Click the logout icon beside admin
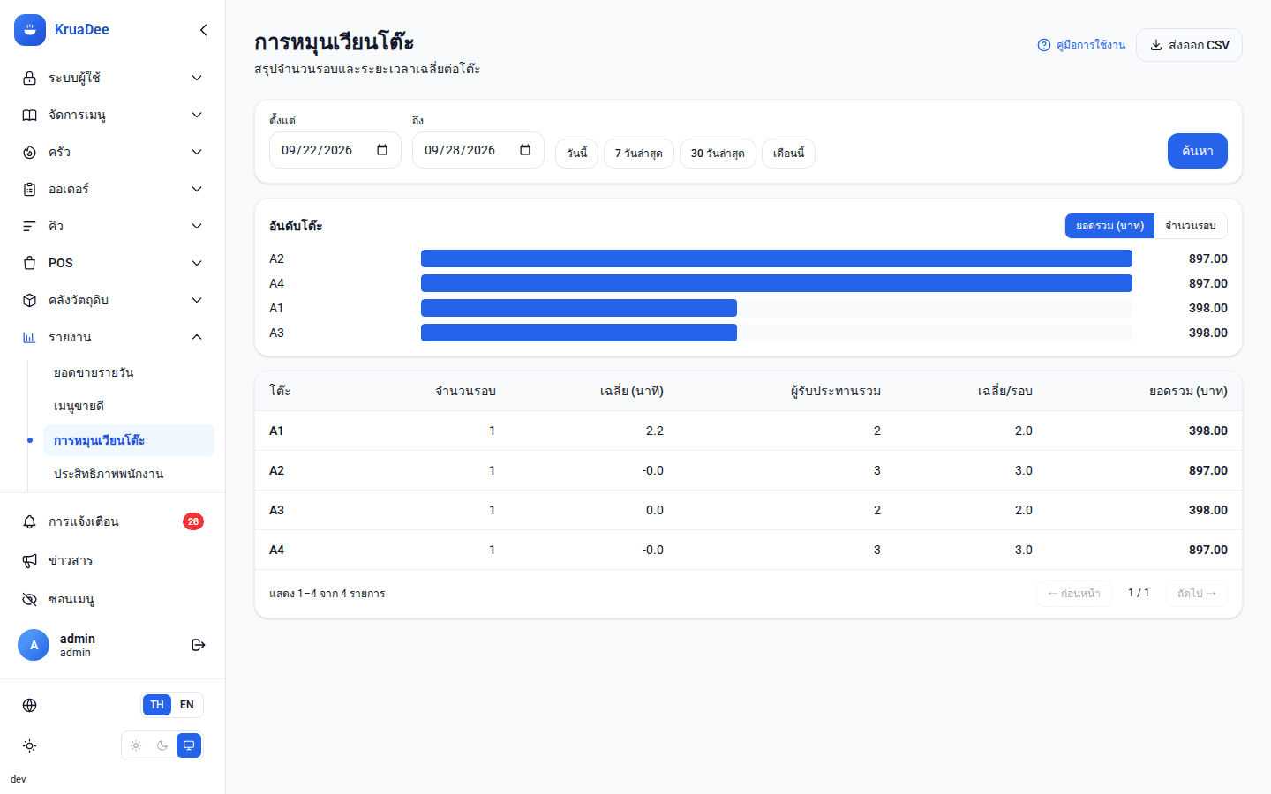Image resolution: width=1271 pixels, height=794 pixels. pos(199,645)
